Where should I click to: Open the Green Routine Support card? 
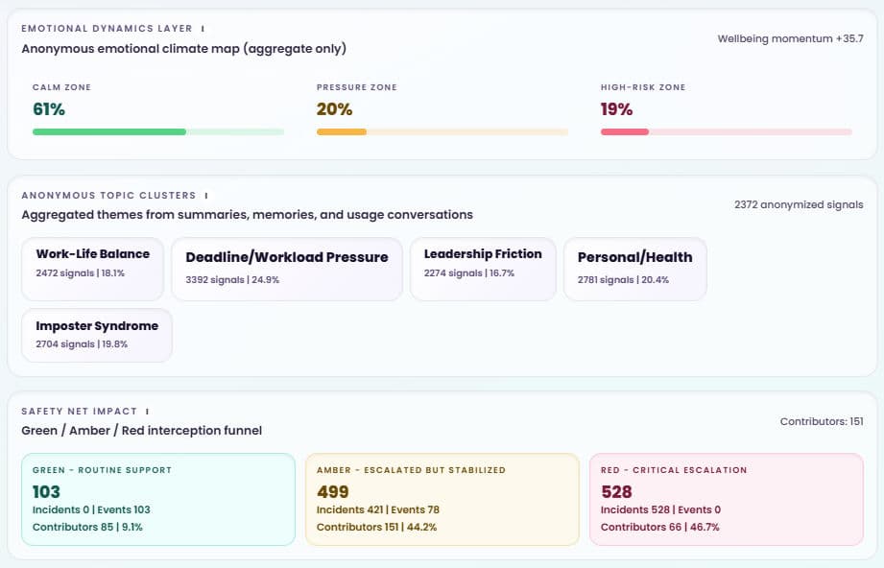[x=157, y=500]
